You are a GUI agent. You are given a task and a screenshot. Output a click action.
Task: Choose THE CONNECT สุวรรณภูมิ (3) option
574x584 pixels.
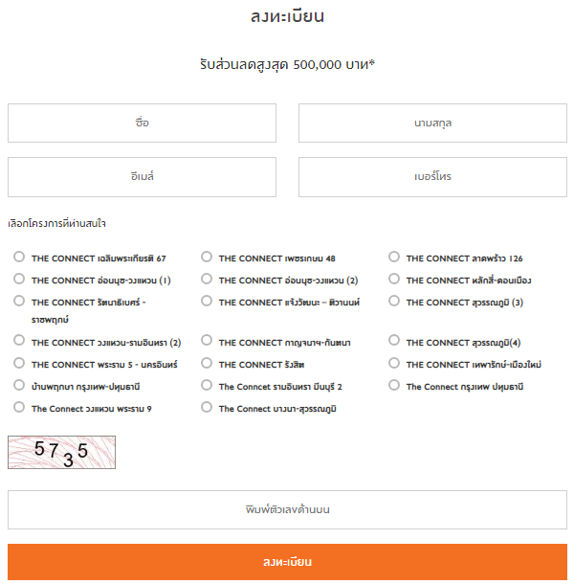click(394, 302)
